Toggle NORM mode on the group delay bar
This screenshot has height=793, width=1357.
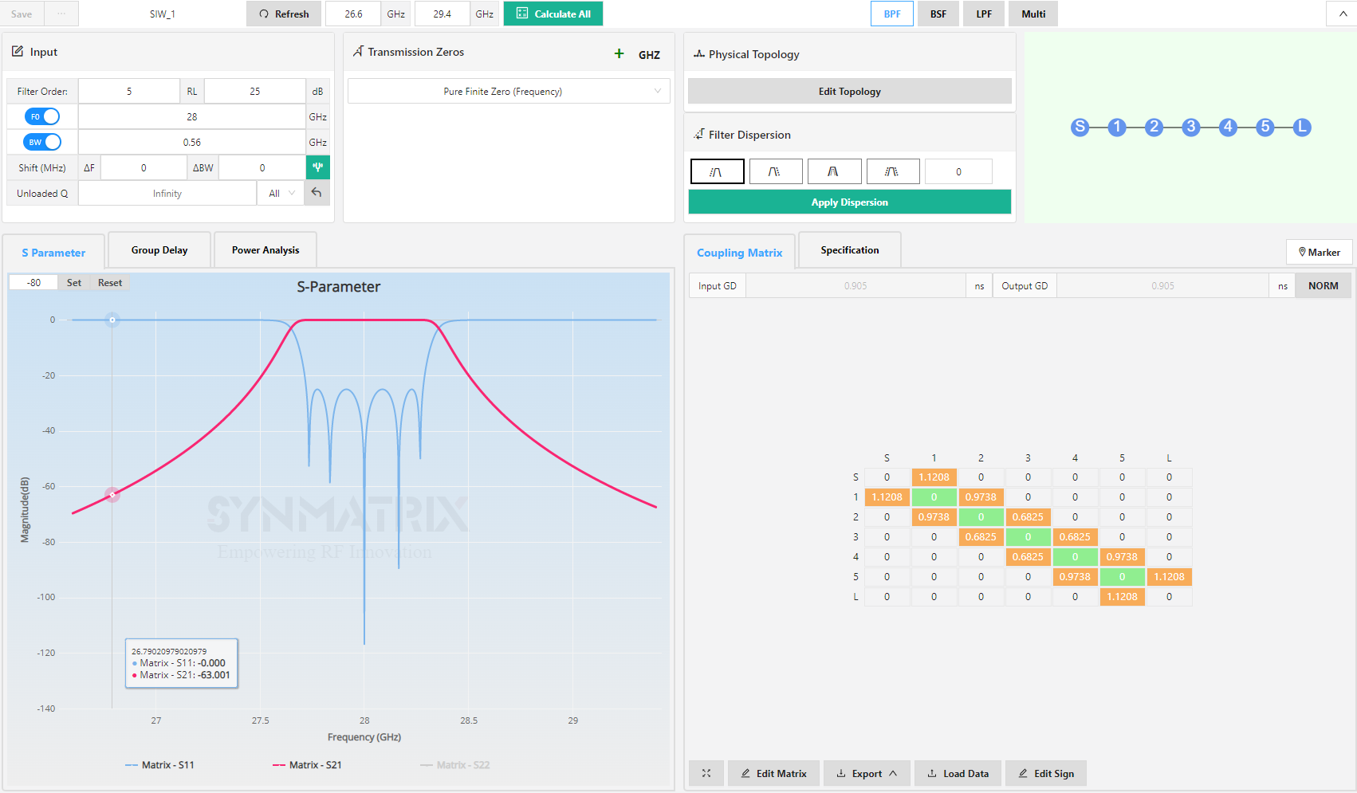click(1323, 285)
